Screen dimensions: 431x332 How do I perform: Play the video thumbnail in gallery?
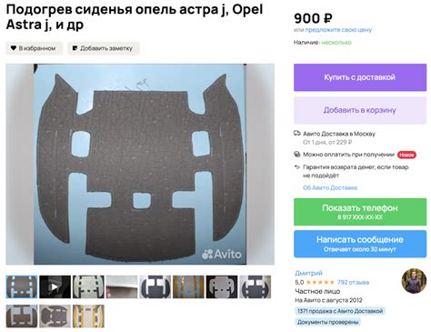point(55,287)
